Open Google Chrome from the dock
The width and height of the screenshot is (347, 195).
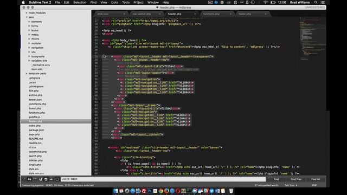click(161, 191)
